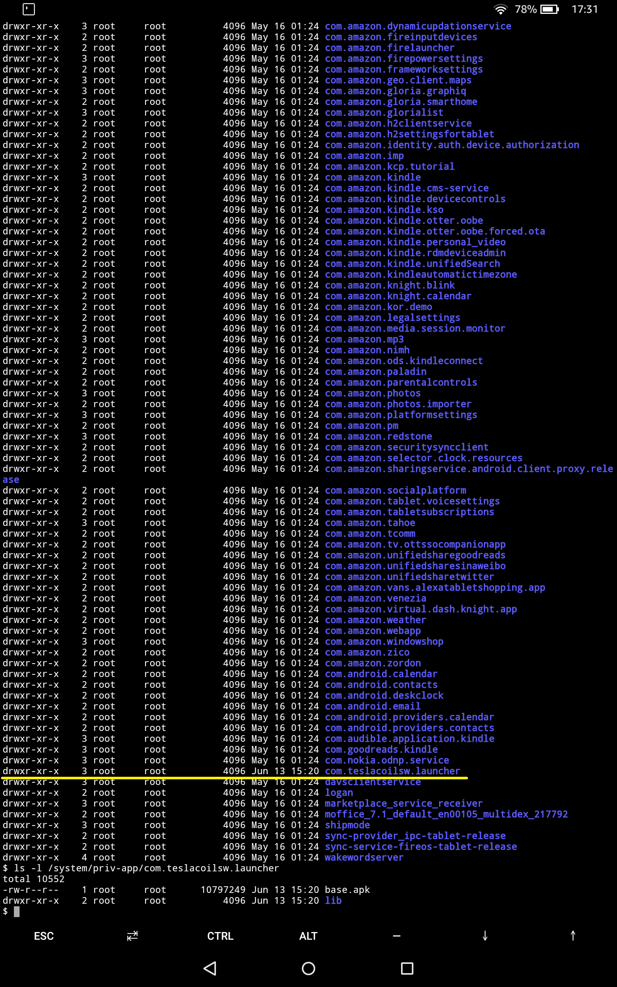The width and height of the screenshot is (617, 987).
Task: Select the shipmode directory entry
Action: click(347, 825)
